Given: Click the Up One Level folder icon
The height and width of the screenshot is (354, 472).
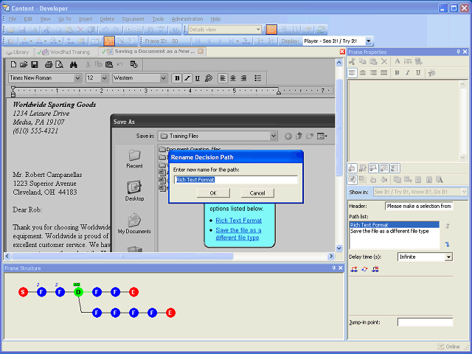Looking at the screenshot, I should [x=299, y=136].
